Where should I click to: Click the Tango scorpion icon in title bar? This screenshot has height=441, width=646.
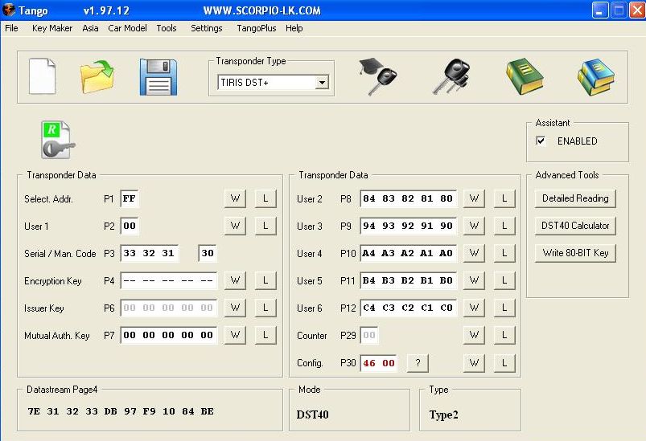(x=9, y=10)
